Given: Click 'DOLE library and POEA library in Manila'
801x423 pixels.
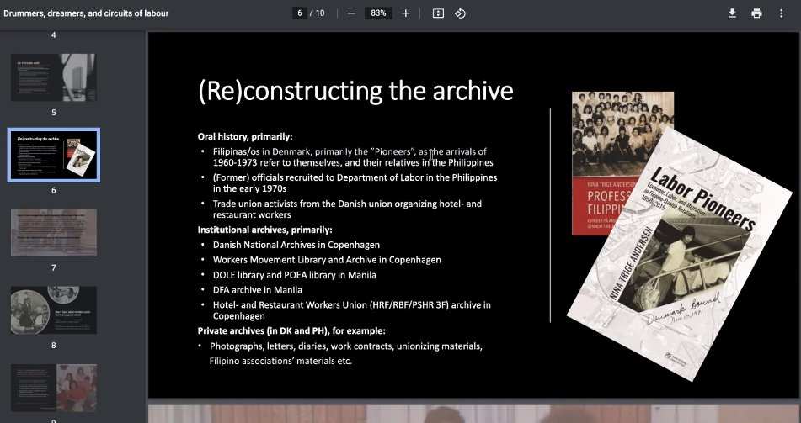Looking at the screenshot, I should click(294, 275).
